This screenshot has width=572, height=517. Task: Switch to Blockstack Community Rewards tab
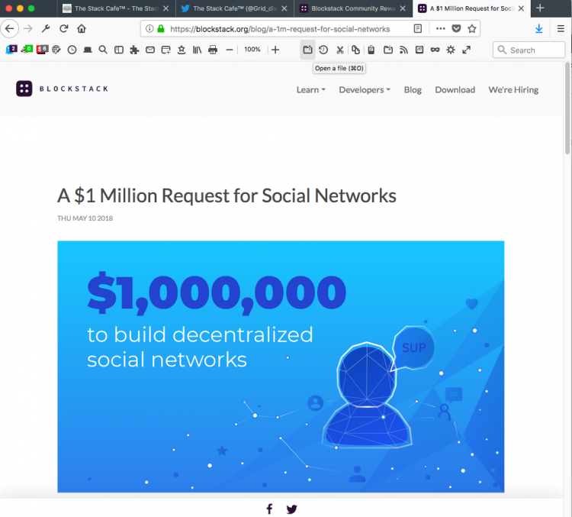point(353,8)
